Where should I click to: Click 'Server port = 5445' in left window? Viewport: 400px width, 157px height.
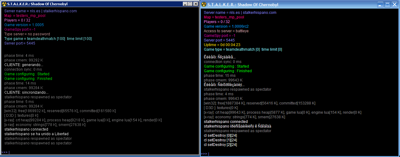[20, 43]
